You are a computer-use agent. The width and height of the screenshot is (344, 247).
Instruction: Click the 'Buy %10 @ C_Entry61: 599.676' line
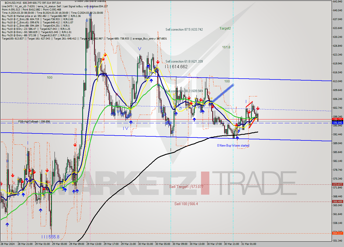(x=37, y=23)
